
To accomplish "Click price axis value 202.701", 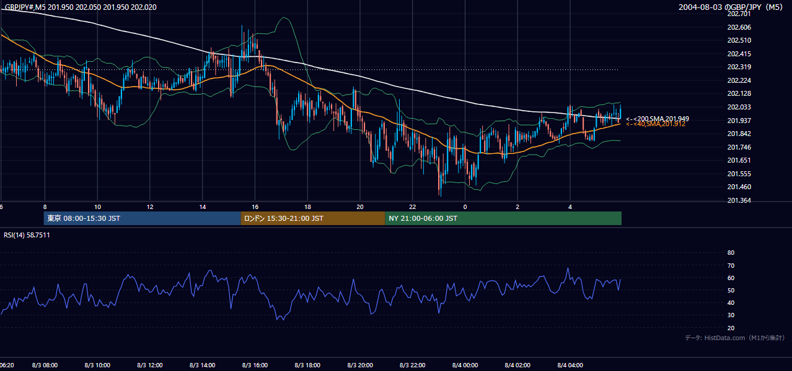I will pos(739,14).
